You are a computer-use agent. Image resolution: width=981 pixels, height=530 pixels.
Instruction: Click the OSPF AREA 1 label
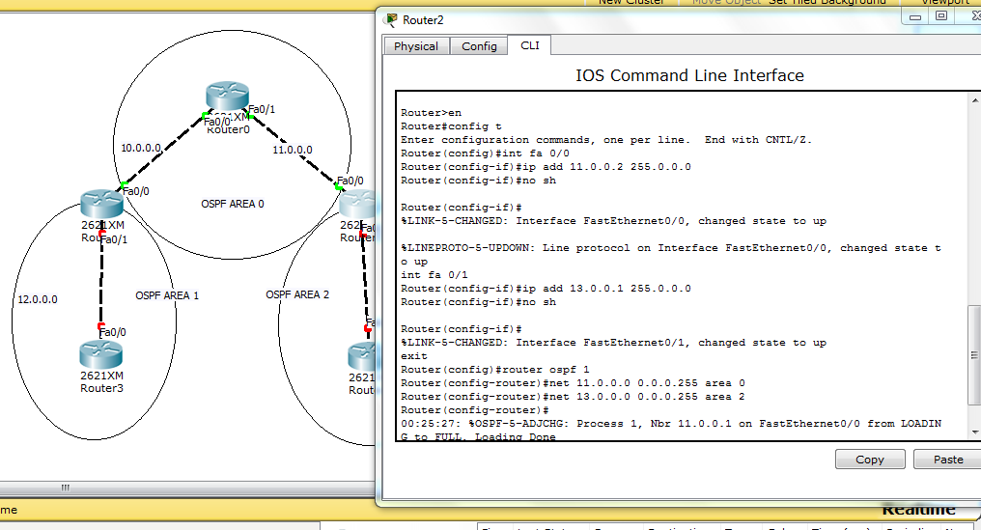(x=167, y=295)
